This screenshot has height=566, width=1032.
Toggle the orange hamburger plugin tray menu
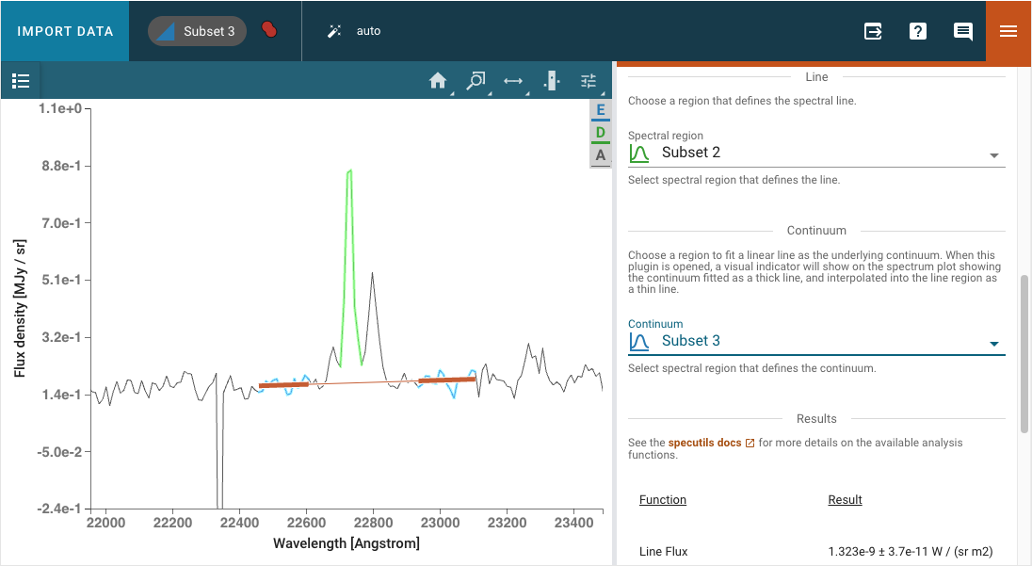pyautogui.click(x=1008, y=31)
